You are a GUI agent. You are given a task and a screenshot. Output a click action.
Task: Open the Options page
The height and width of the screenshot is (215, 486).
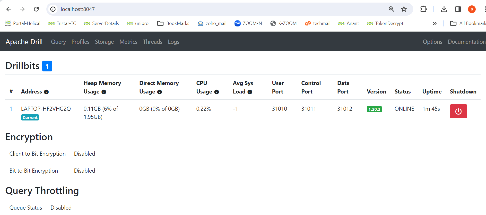[x=432, y=42]
